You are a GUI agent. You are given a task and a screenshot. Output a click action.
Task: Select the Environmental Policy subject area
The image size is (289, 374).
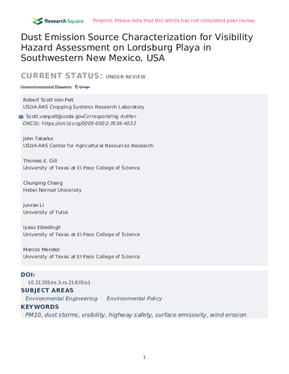(134, 299)
